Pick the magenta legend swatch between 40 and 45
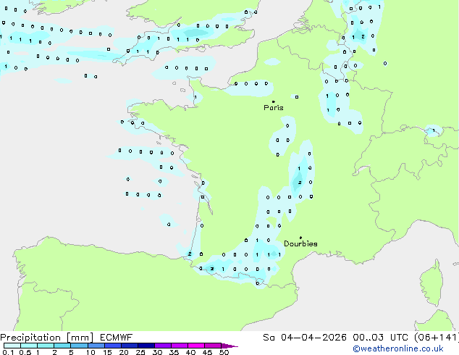 point(196,346)
